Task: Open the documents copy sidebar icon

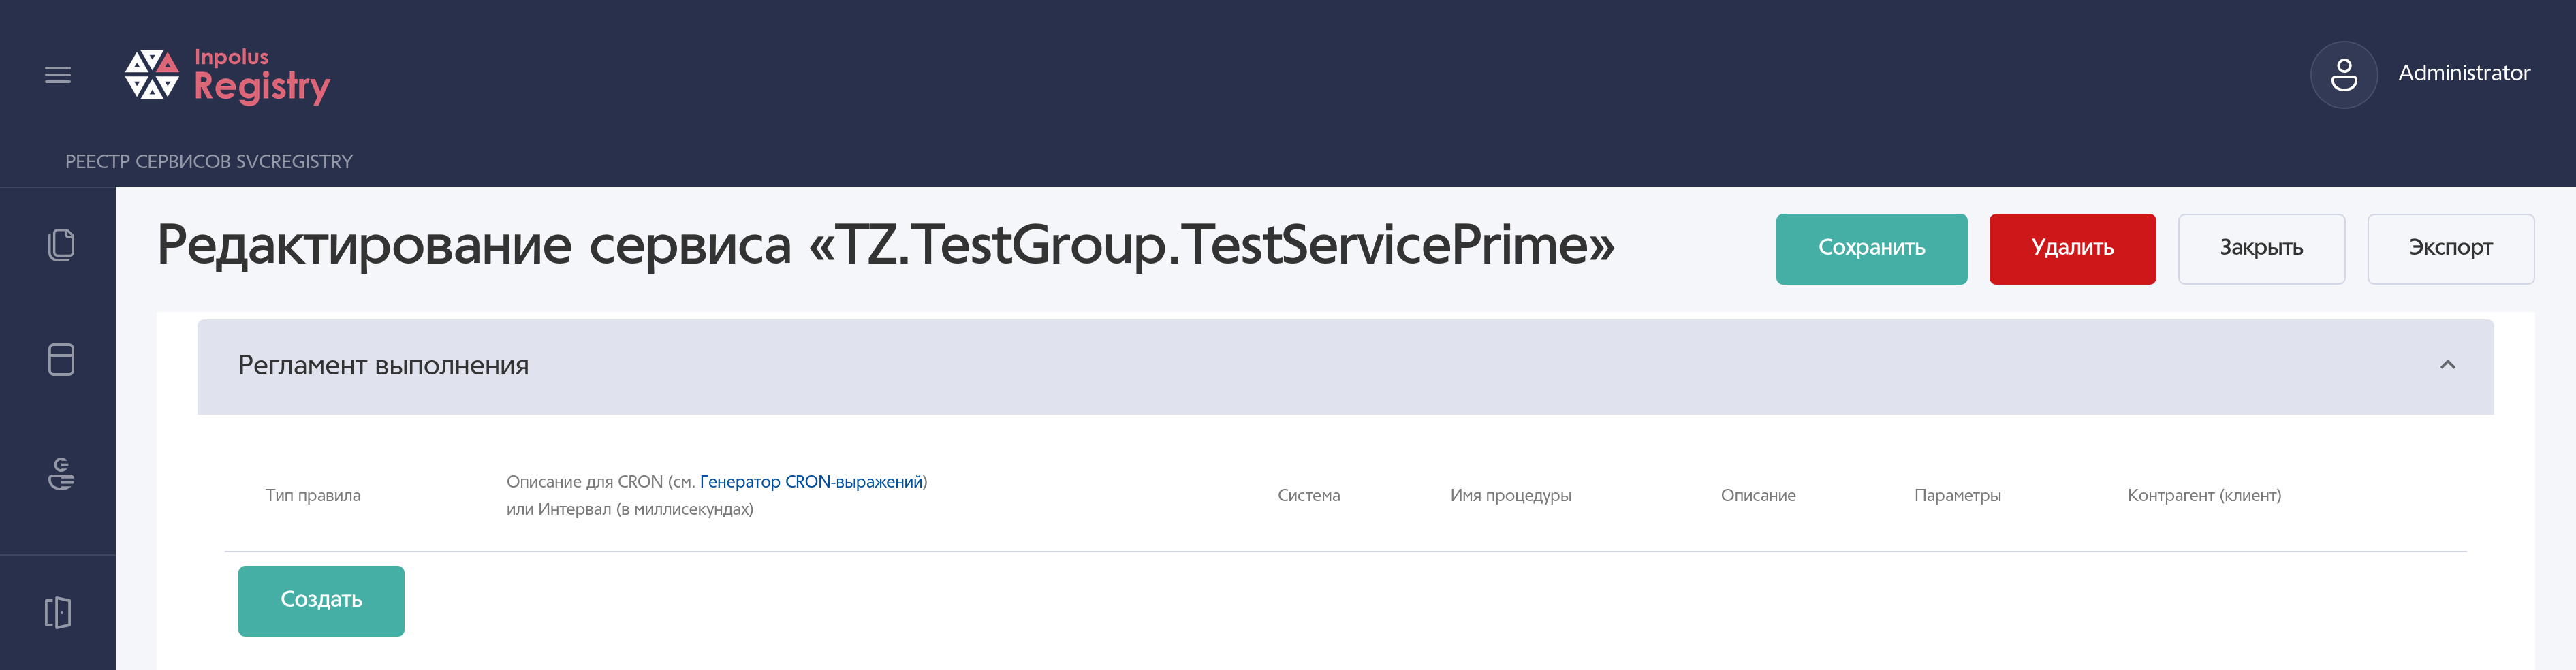Action: click(x=61, y=245)
